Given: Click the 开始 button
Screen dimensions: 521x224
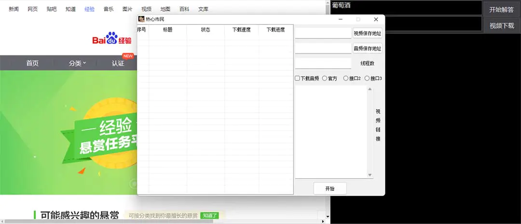Looking at the screenshot, I should pyautogui.click(x=330, y=188).
